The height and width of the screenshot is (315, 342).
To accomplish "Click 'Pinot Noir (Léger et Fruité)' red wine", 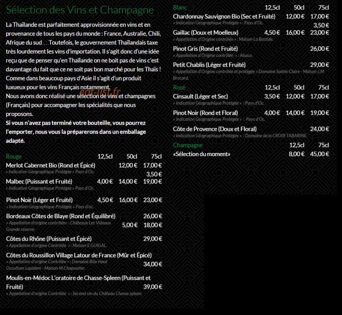I will tap(39, 200).
